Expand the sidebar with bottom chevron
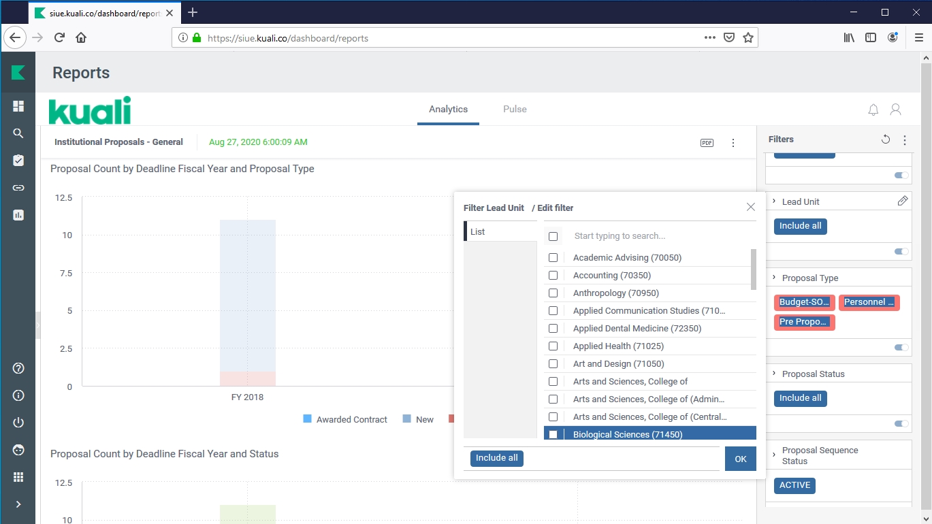 coord(18,504)
